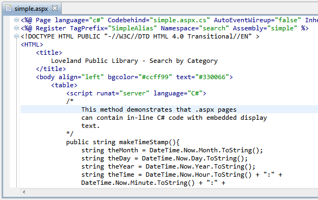
Task: Place cursor on script runat="server" tag
Action: click(x=136, y=93)
